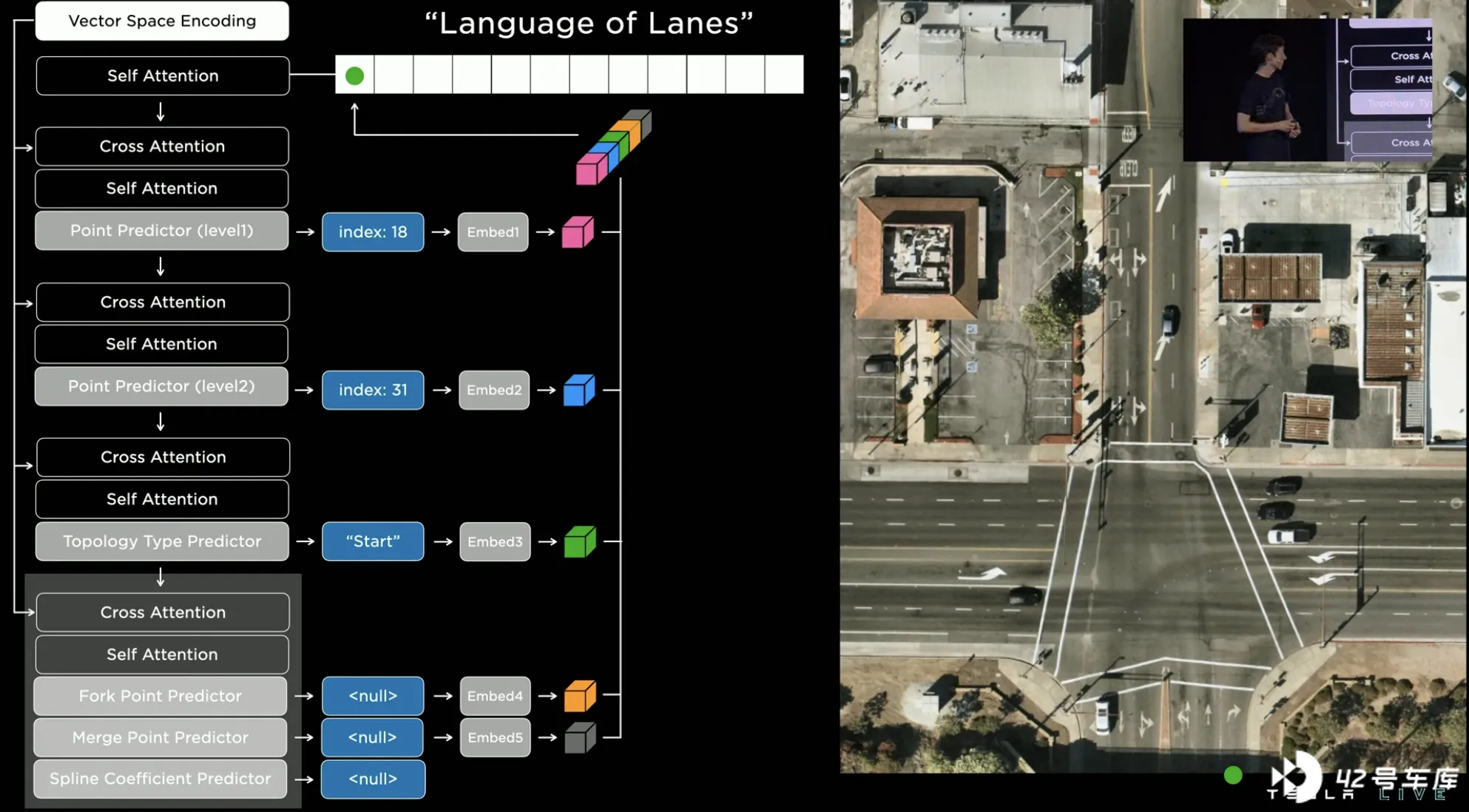
Task: Select the Merge Point Predictor box
Action: 161,737
